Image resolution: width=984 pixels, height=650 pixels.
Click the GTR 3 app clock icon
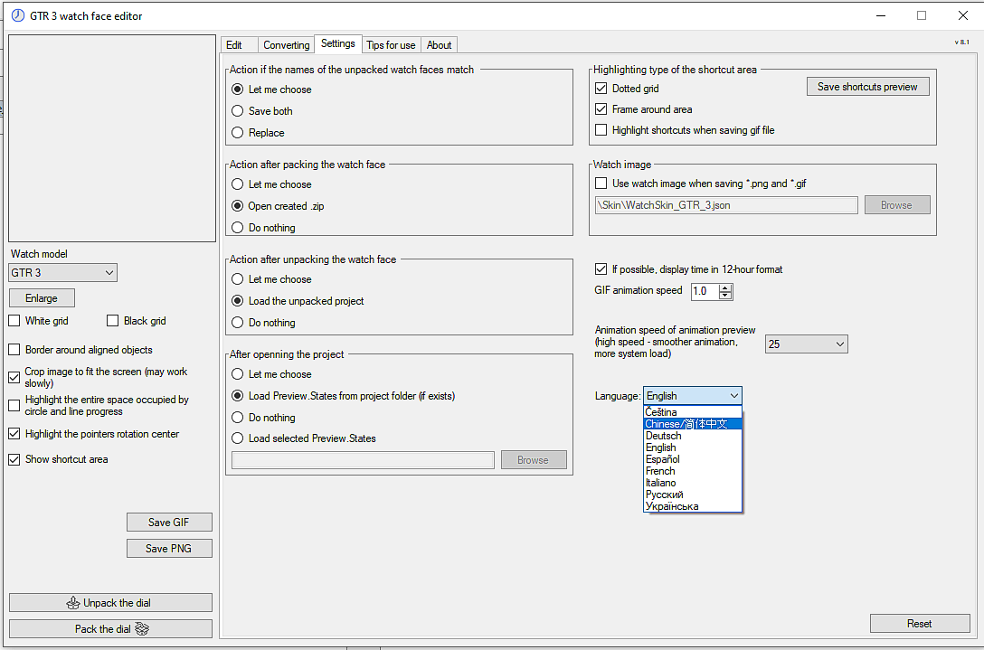click(x=17, y=15)
